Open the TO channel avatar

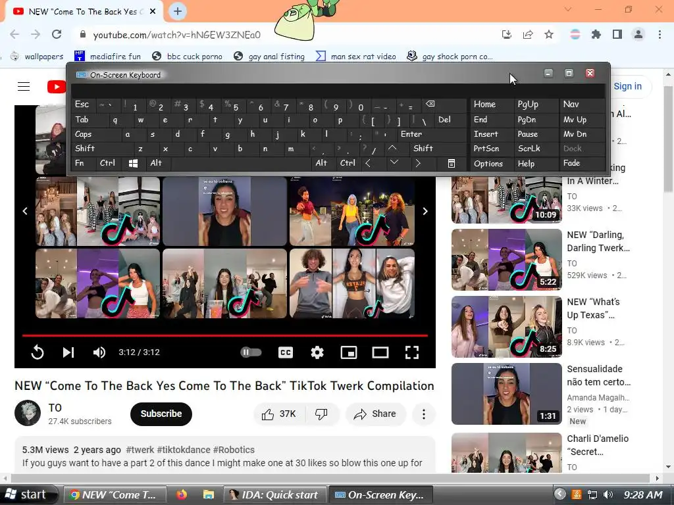click(28, 413)
